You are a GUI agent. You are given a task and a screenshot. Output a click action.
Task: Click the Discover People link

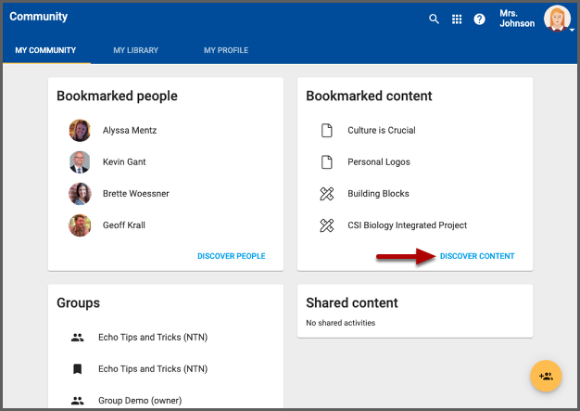pos(231,256)
